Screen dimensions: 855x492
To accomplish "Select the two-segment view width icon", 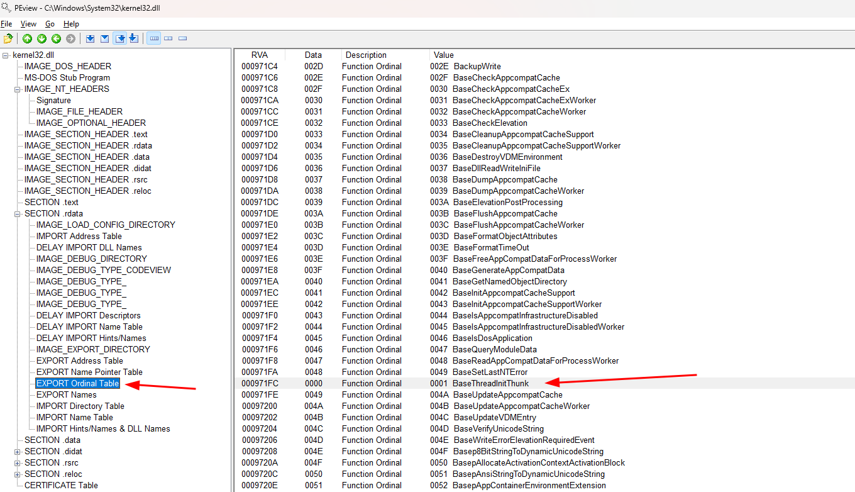I will [x=168, y=39].
